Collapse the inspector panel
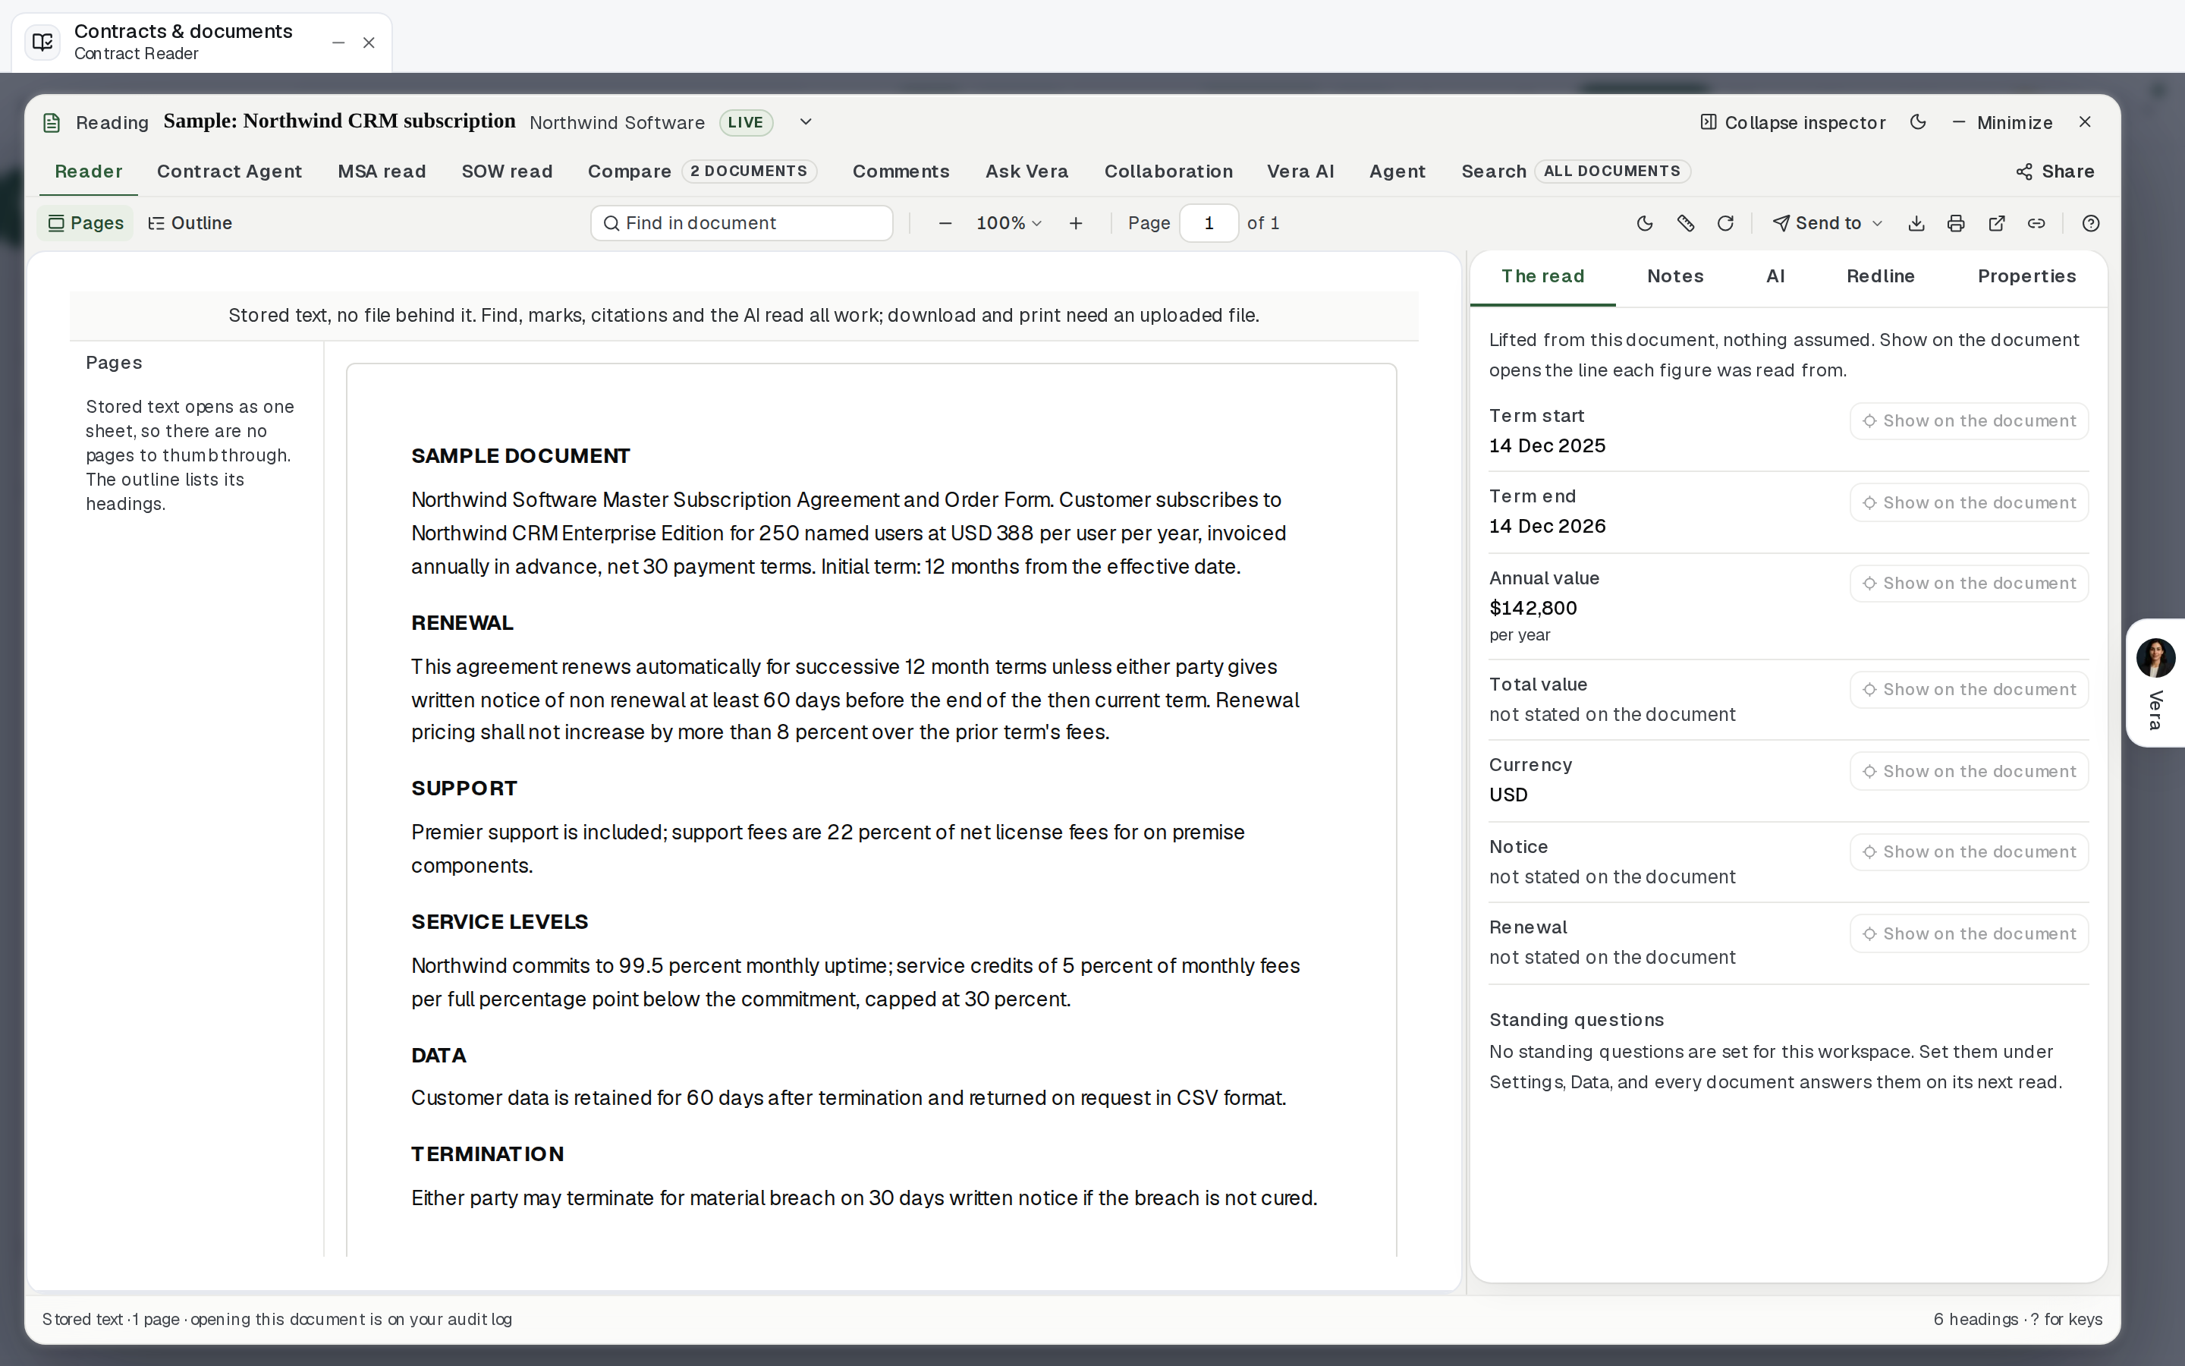 pos(1792,122)
